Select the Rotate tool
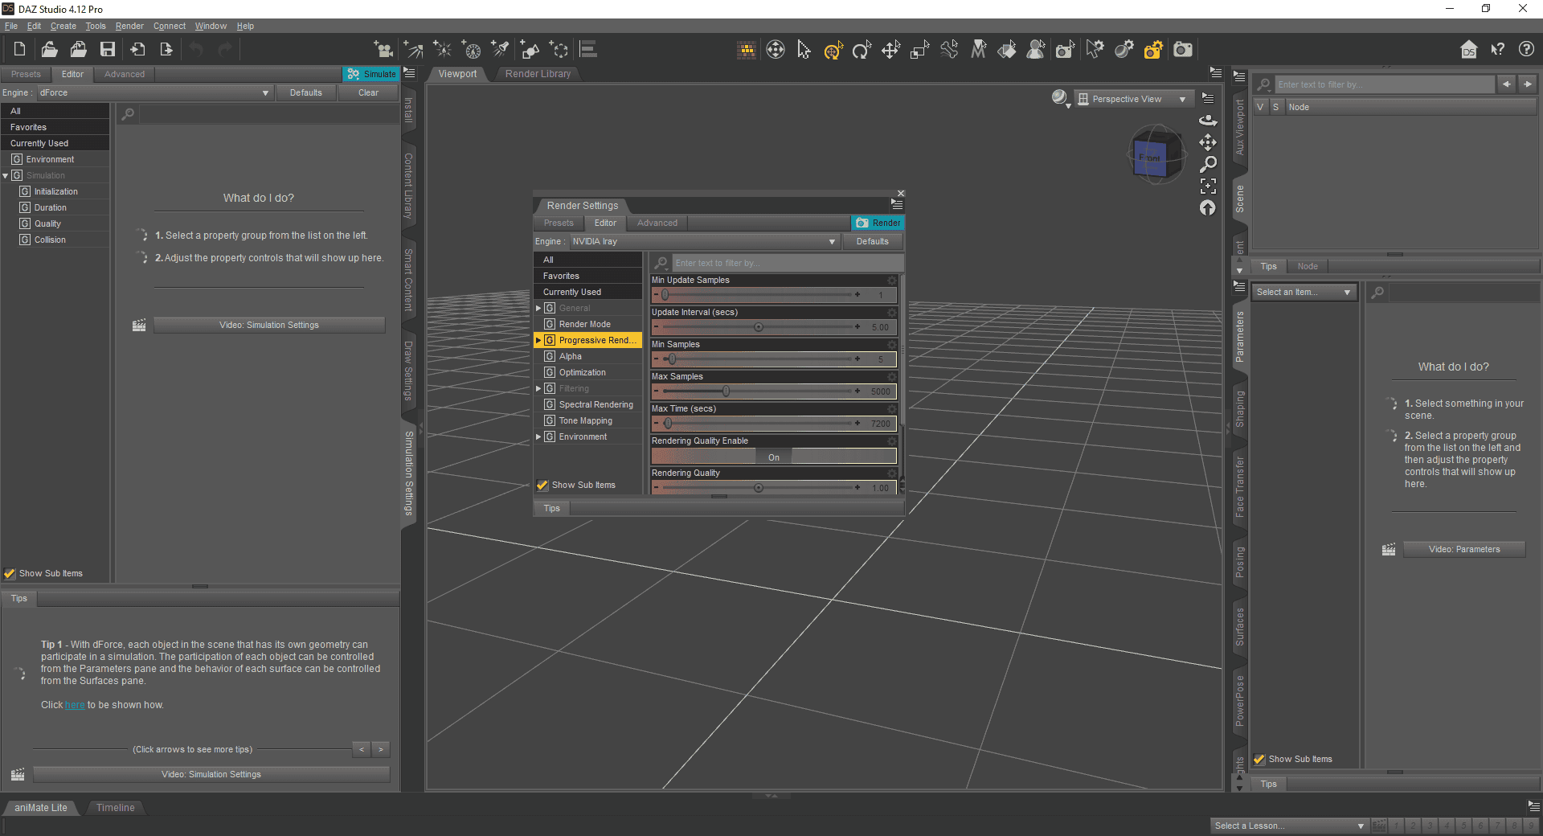The image size is (1543, 836). pyautogui.click(x=862, y=49)
